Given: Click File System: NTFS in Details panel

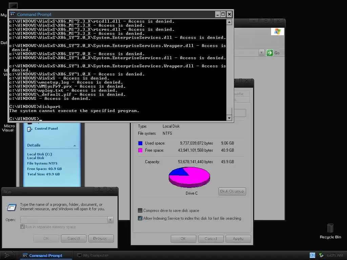Looking at the screenshot, I should [x=42, y=164].
